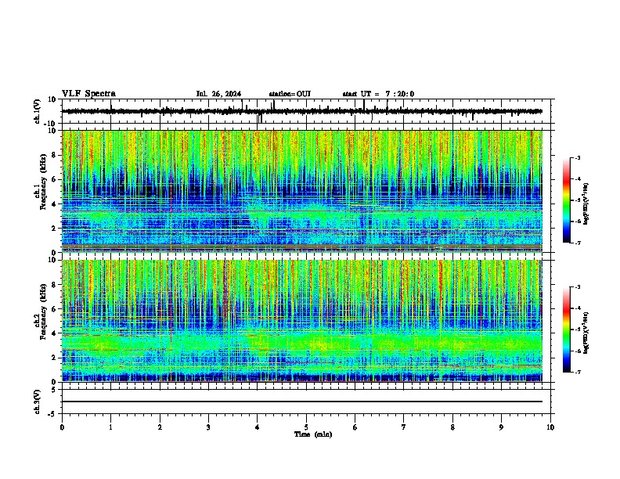Click tick label "8" on the Time axis
Viewport: 620px width, 479px height.
(452, 427)
